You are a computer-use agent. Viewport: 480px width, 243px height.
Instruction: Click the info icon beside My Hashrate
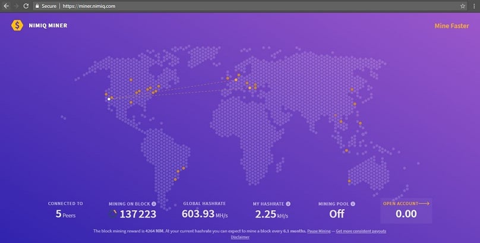pyautogui.click(x=288, y=204)
